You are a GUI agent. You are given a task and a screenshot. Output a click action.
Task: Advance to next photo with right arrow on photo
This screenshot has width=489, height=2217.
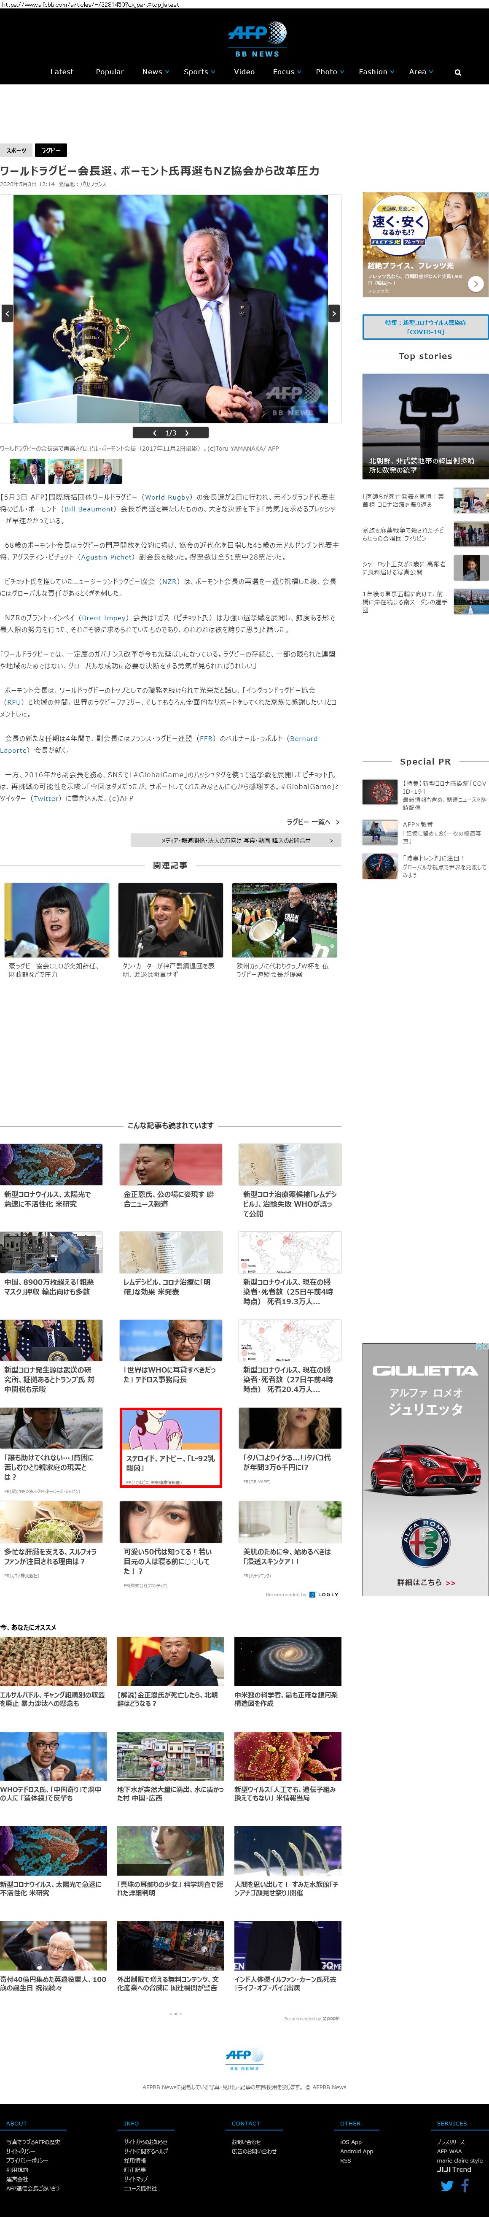coord(334,313)
